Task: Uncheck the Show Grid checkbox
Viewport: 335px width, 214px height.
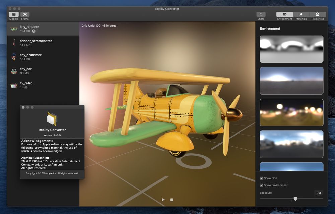Action: (262, 178)
